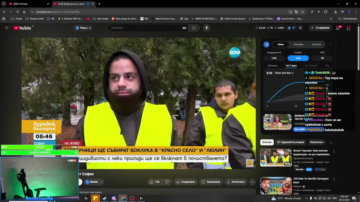This screenshot has width=360, height=202.
Task: Switch to the Overview tab
Action: tap(298, 44)
